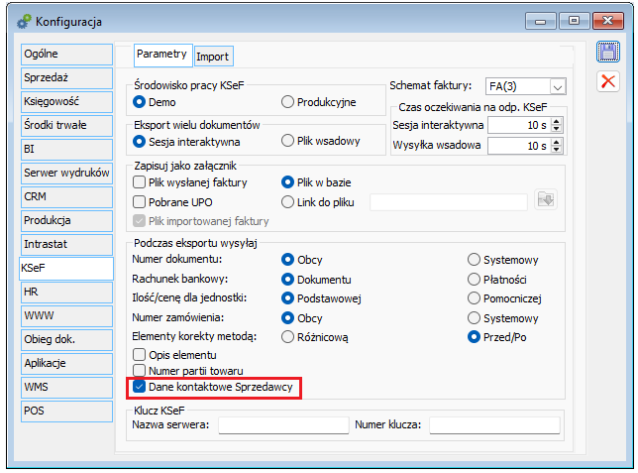Open the Księgowość side tab
The image size is (638, 473).
tap(64, 101)
